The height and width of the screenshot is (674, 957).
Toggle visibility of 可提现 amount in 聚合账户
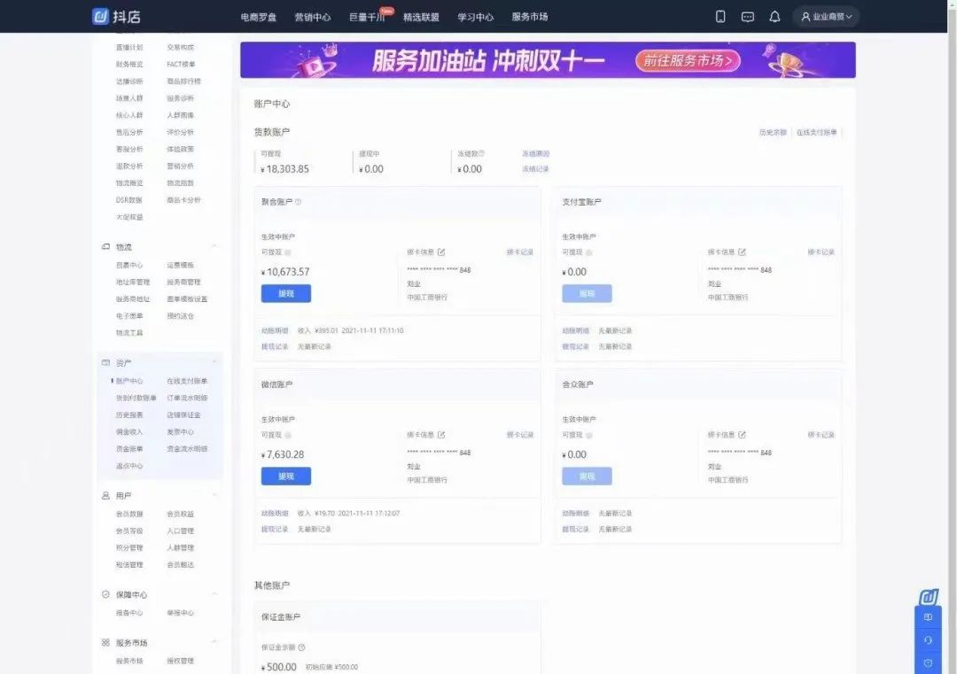(x=287, y=252)
